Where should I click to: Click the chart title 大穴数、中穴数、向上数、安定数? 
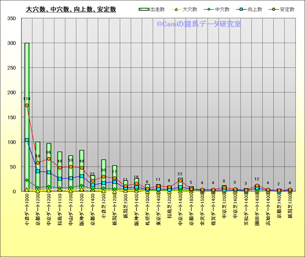tap(71, 10)
